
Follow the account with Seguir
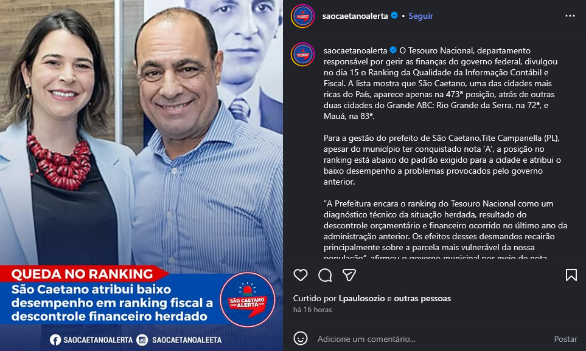coord(420,16)
